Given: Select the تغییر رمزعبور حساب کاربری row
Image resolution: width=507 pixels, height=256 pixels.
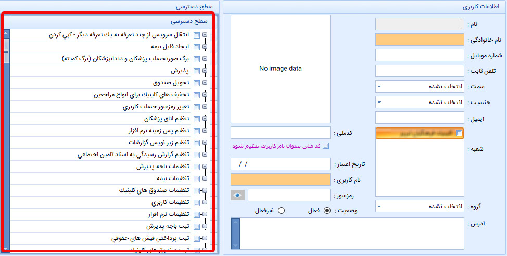Looking at the screenshot, I should (101, 107).
